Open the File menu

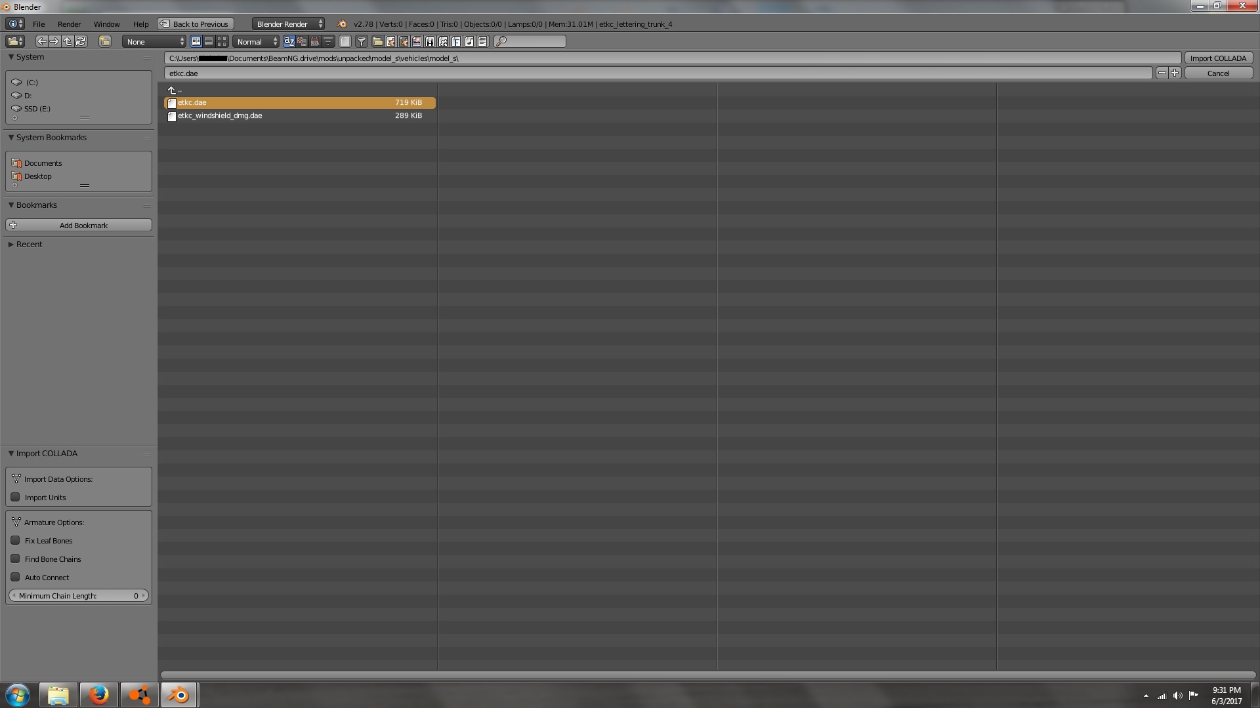39,24
